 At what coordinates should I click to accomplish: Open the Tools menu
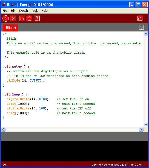pos(35,11)
